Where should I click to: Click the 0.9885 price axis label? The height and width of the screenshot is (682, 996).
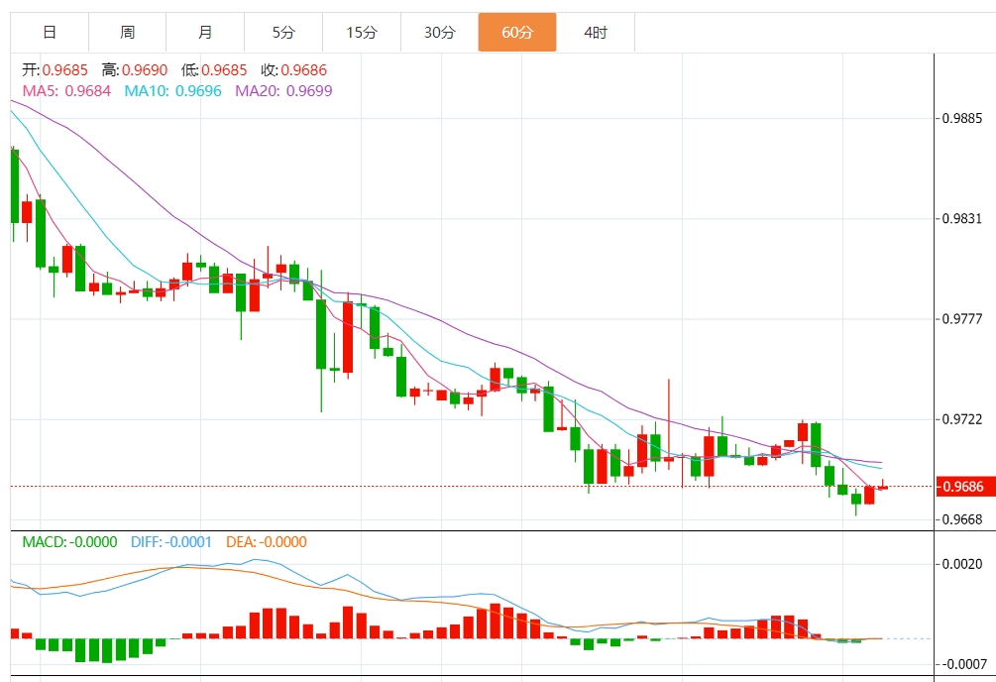click(962, 119)
